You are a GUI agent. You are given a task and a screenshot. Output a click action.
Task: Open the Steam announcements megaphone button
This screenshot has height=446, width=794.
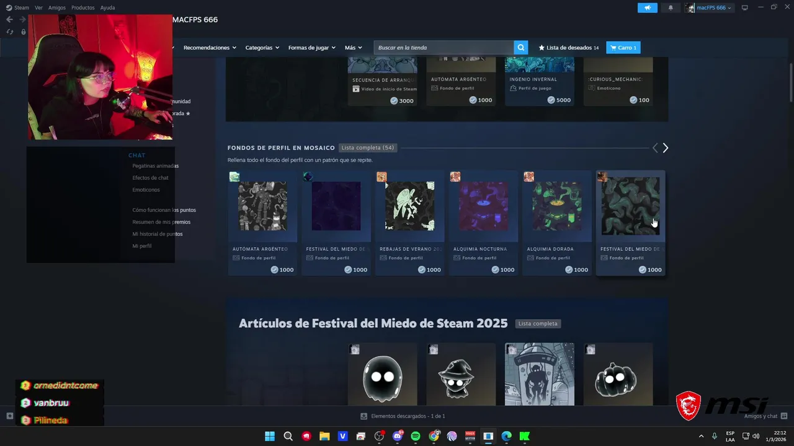pyautogui.click(x=647, y=7)
